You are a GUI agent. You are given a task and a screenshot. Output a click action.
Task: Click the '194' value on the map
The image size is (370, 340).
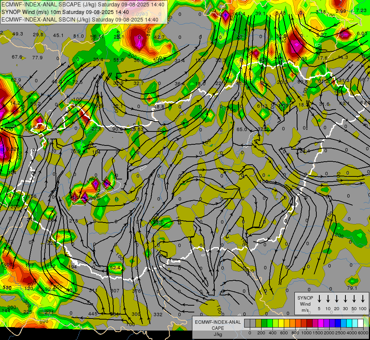(x=73, y=267)
